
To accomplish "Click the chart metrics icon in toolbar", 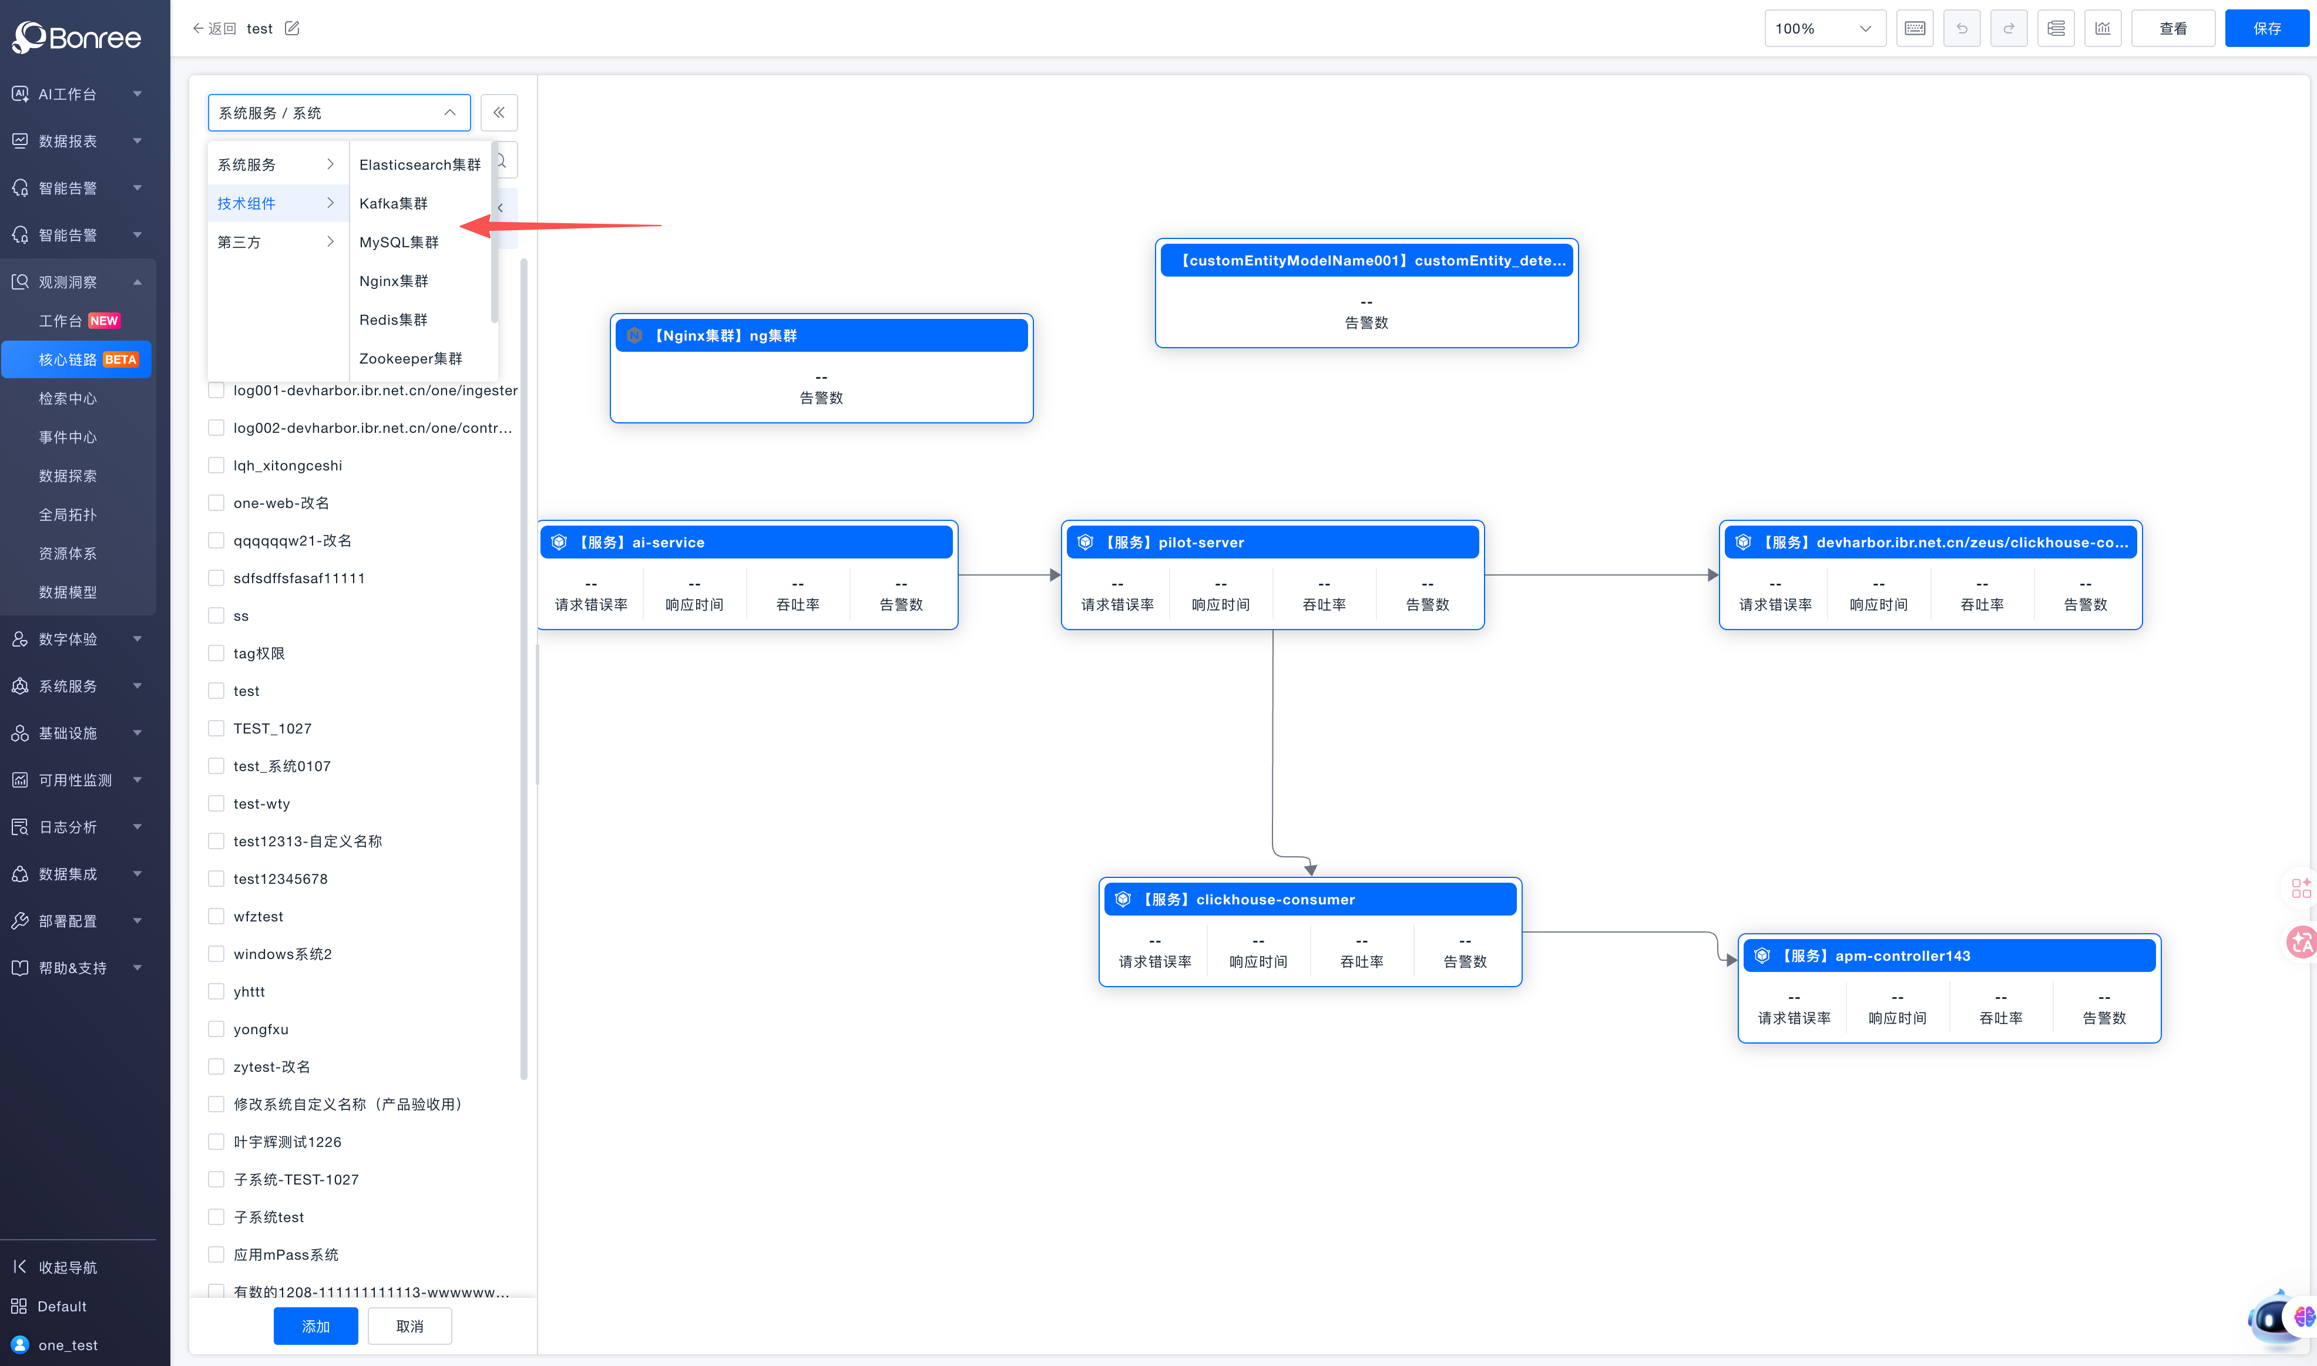I will point(2103,29).
